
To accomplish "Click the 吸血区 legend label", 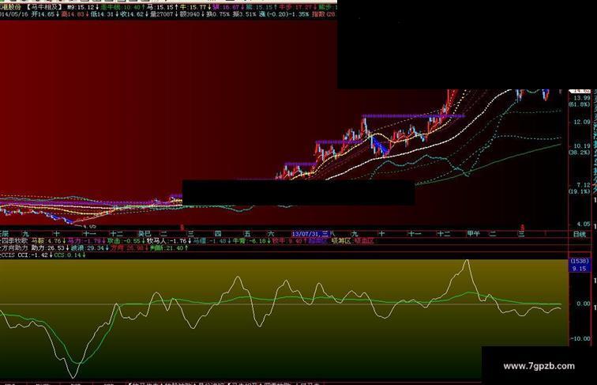I will click(x=364, y=241).
